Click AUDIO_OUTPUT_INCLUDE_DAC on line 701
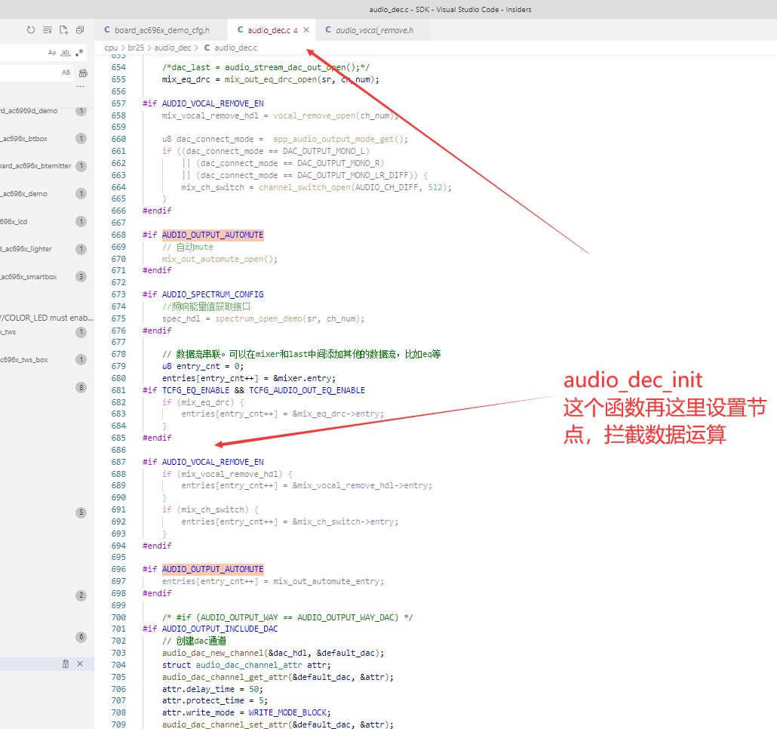The width and height of the screenshot is (777, 729). click(x=220, y=629)
